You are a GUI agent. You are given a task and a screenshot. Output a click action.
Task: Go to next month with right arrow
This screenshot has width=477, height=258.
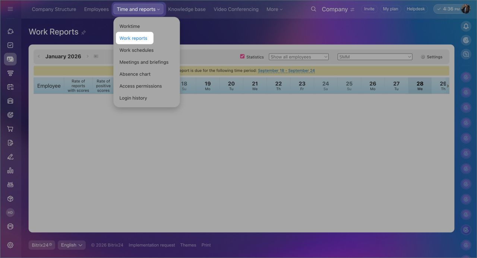[88, 57]
